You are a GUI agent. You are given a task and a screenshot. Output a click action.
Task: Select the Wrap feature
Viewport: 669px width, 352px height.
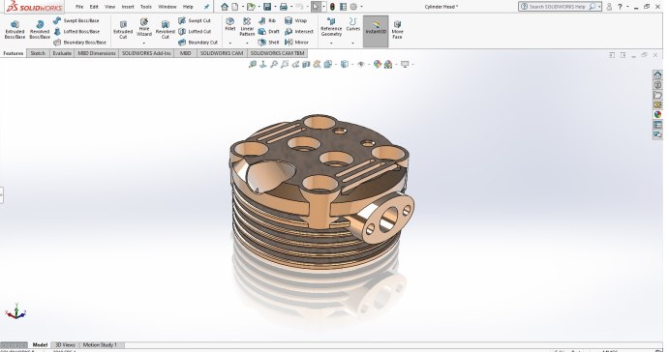(295, 20)
